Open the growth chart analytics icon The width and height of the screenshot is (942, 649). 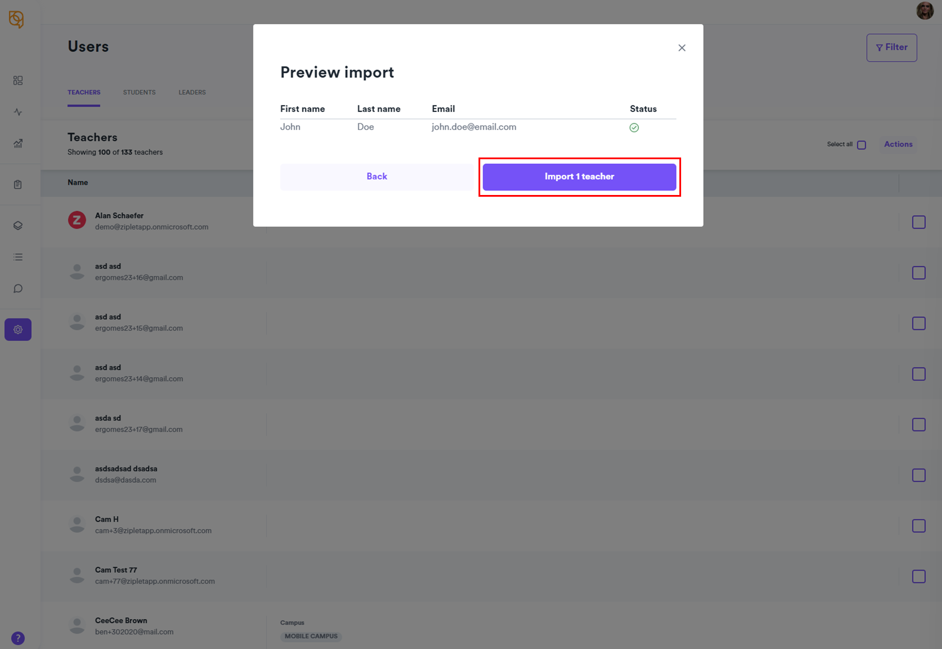(18, 144)
